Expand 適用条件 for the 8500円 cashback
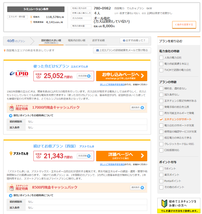The width and height of the screenshot is (202, 214). [x=142, y=188]
